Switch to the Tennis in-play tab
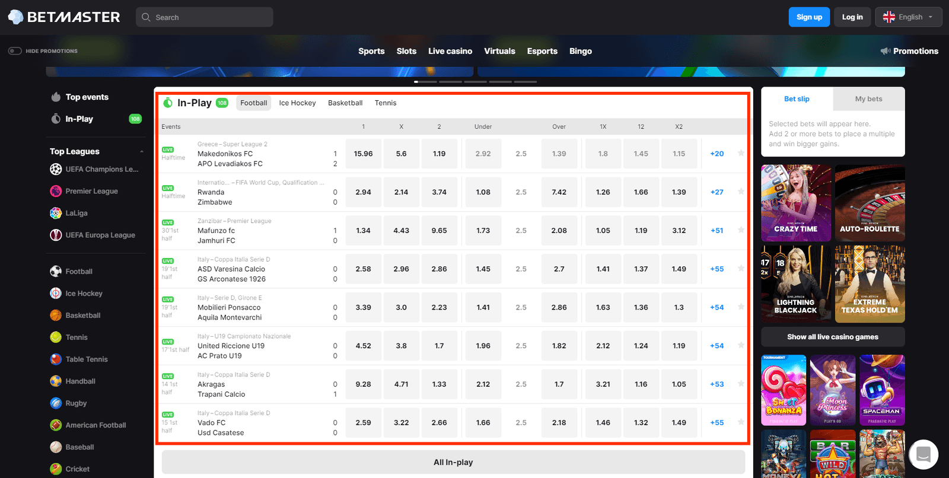Screen dimensions: 949x478 (386, 103)
